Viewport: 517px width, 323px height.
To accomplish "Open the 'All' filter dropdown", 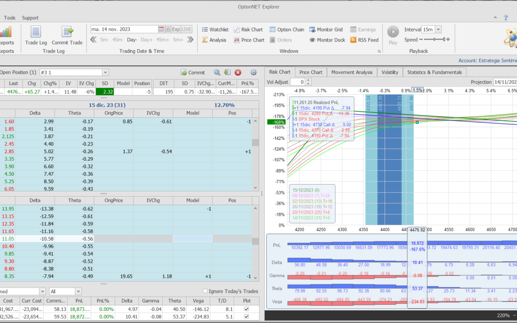I will [x=78, y=291].
